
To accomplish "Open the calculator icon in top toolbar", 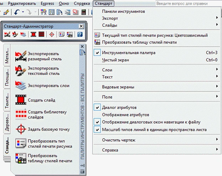I will tap(83, 12).
